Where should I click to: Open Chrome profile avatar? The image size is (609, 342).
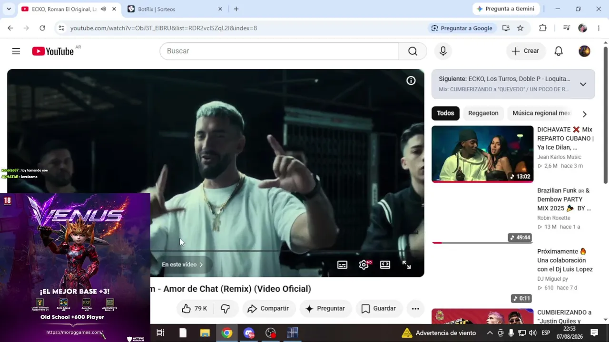coord(583,28)
